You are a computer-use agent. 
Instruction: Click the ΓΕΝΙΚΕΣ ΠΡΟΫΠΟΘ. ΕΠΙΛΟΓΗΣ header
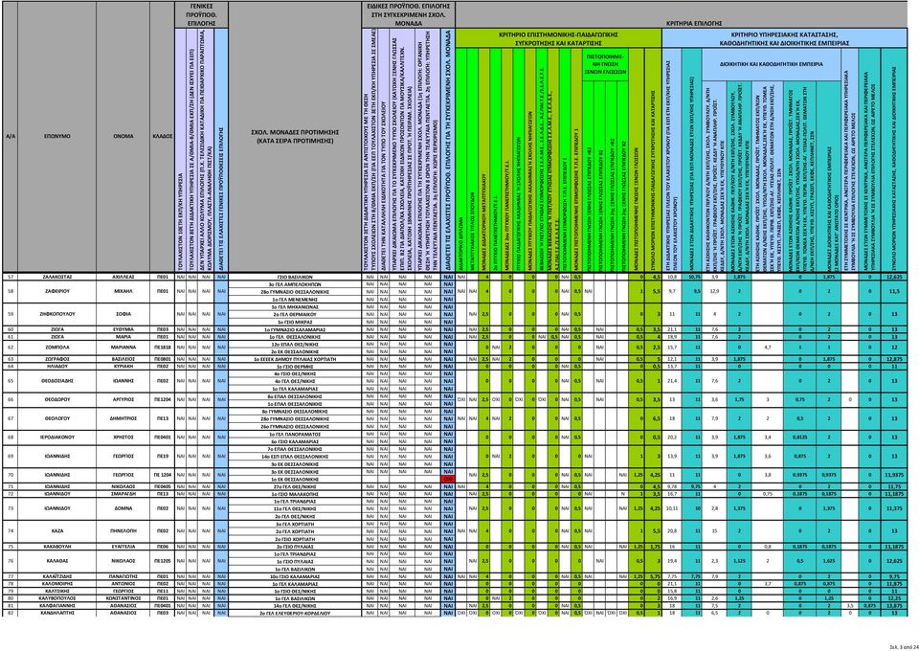point(202,13)
